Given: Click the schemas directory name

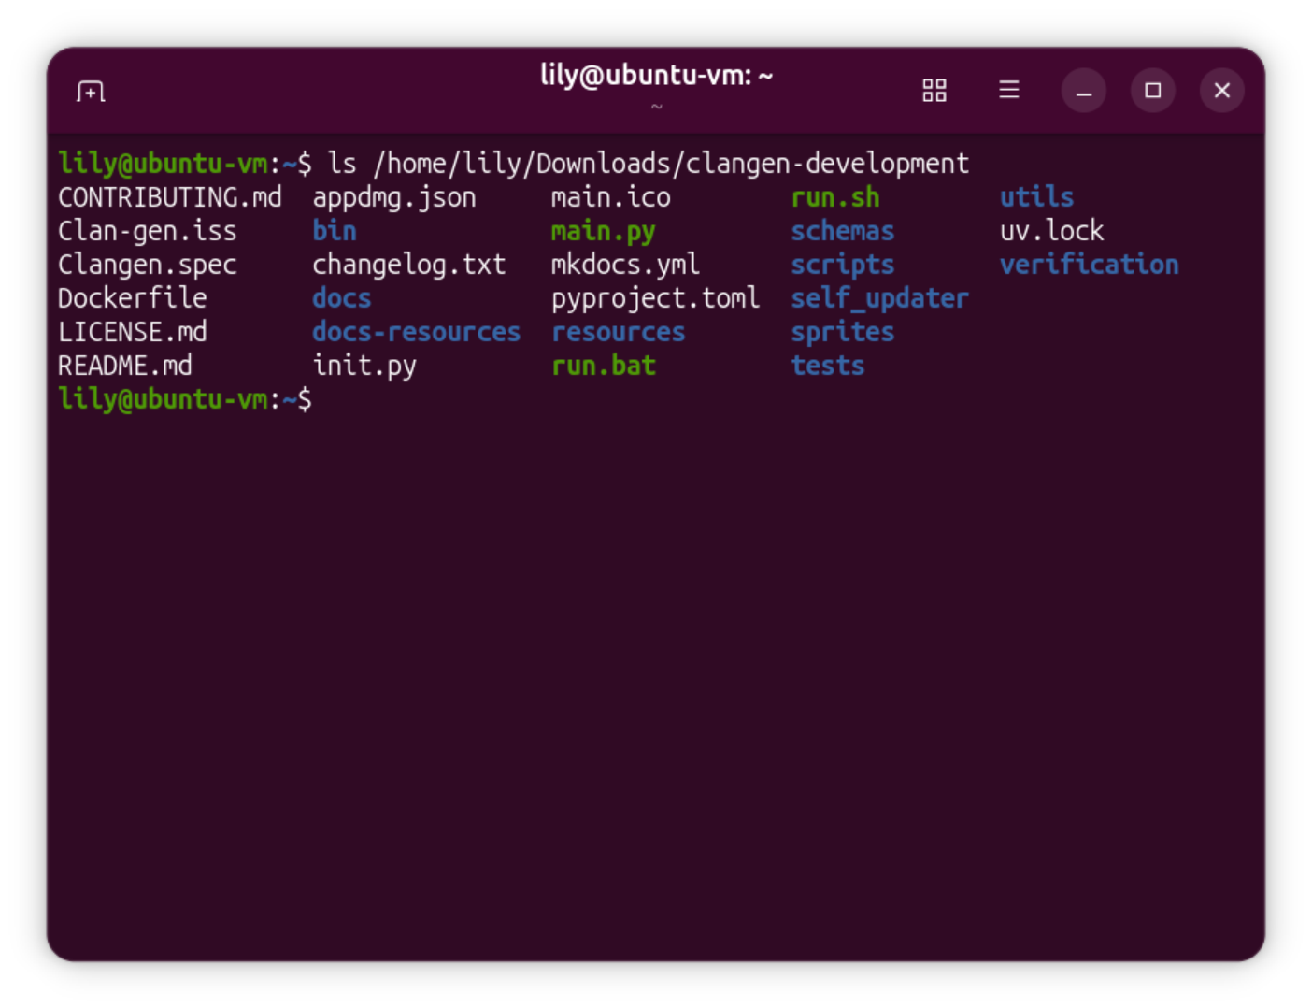Looking at the screenshot, I should (843, 231).
